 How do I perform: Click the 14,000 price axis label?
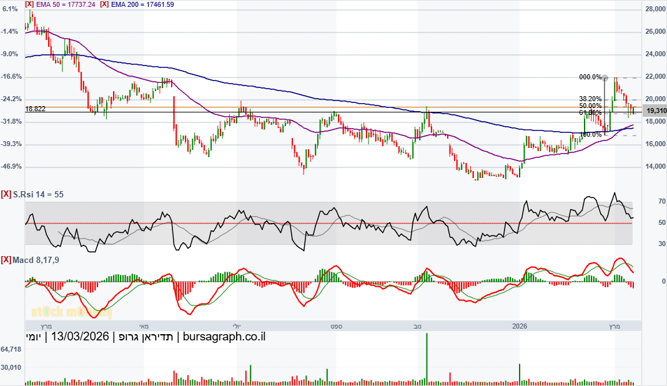(656, 167)
